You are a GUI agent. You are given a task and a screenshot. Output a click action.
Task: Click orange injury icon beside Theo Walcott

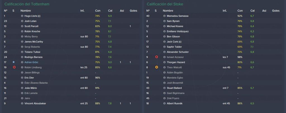tap(156, 67)
